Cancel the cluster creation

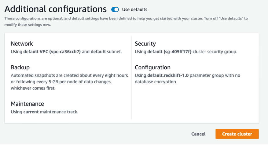click(198, 134)
